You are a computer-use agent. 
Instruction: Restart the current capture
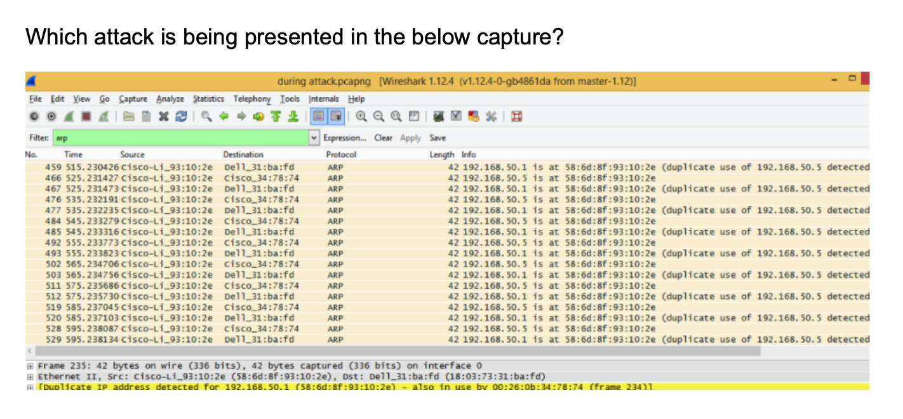(103, 117)
